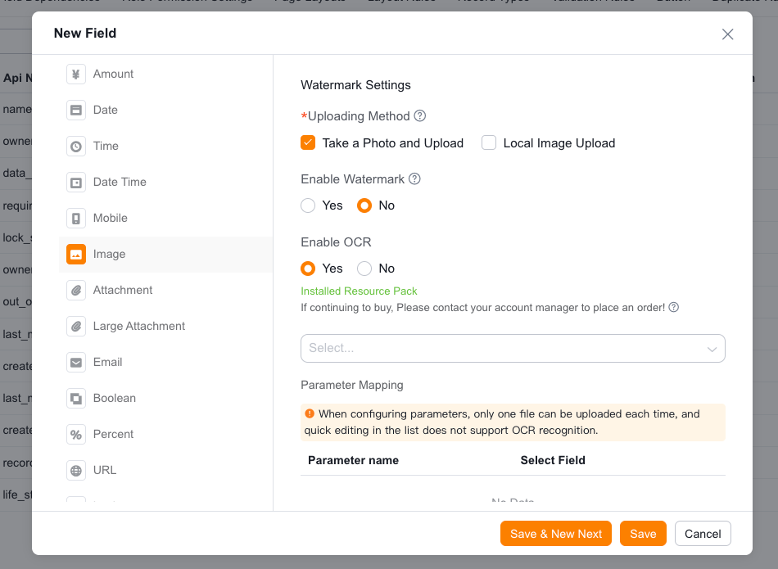778x569 pixels.
Task: Close the New Field dialog
Action: coord(727,34)
